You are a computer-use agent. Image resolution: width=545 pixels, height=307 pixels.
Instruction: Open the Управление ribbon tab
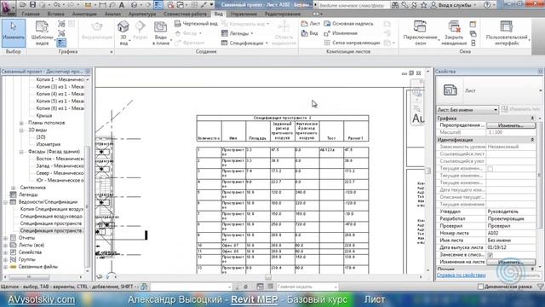[244, 14]
